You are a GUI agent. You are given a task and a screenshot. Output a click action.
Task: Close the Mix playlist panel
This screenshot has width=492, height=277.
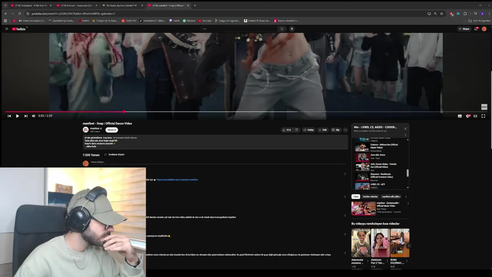[405, 128]
